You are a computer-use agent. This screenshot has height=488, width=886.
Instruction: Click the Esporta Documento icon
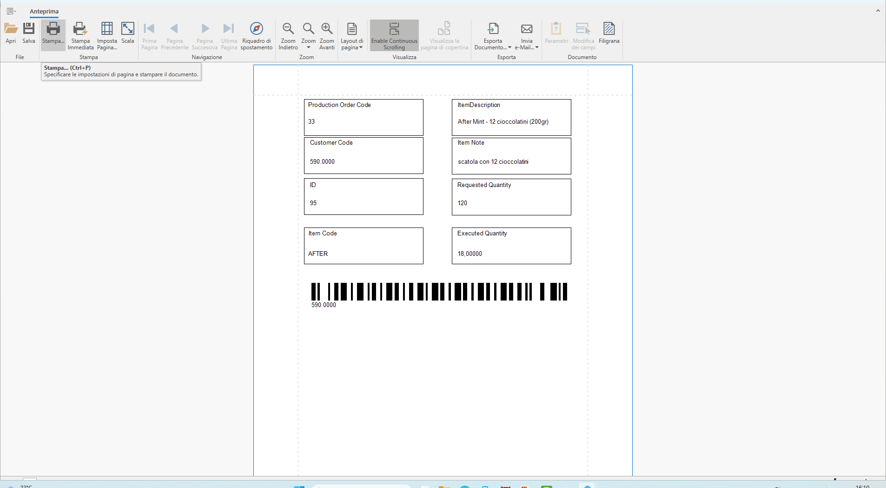click(493, 29)
